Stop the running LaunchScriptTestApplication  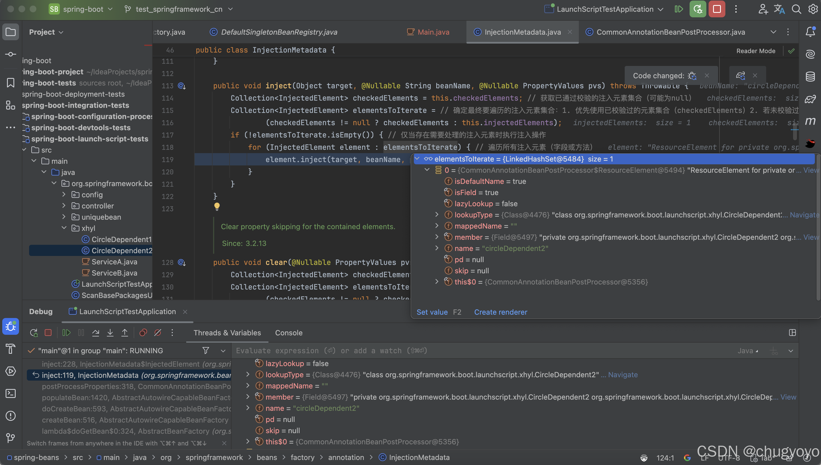pyautogui.click(x=716, y=9)
